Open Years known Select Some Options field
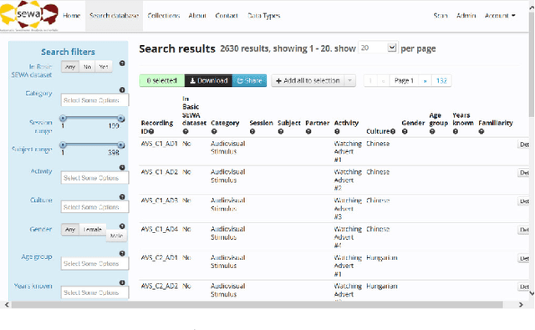 (94, 292)
